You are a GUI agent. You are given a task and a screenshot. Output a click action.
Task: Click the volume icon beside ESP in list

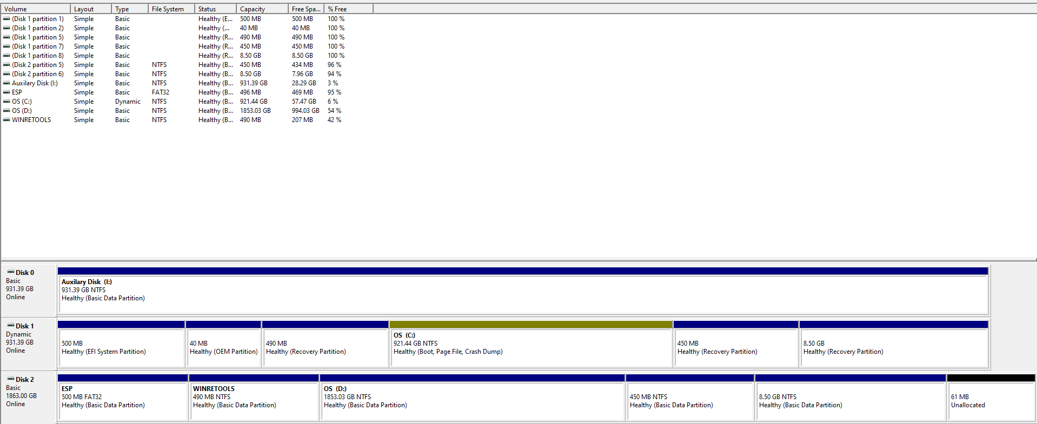pos(6,92)
